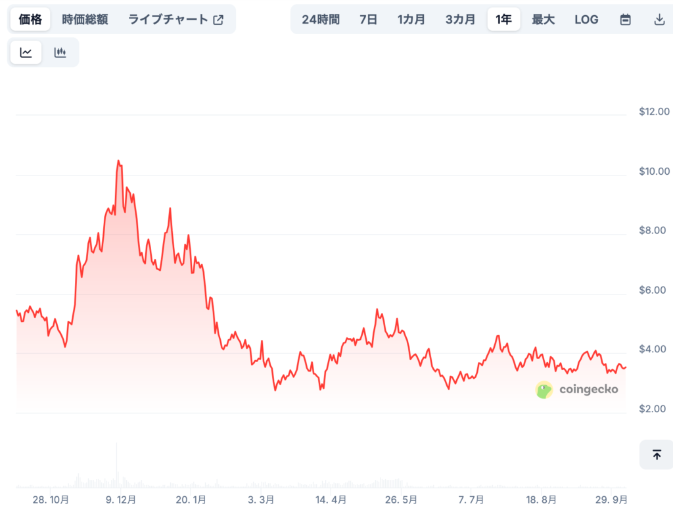Click the scroll-to-top arrow button
The image size is (673, 514).
(656, 455)
